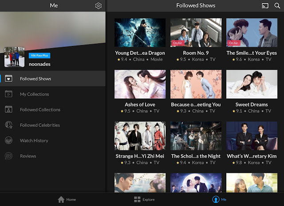The height and width of the screenshot is (206, 284).
Task: Open Watch History menu item
Action: point(53,141)
